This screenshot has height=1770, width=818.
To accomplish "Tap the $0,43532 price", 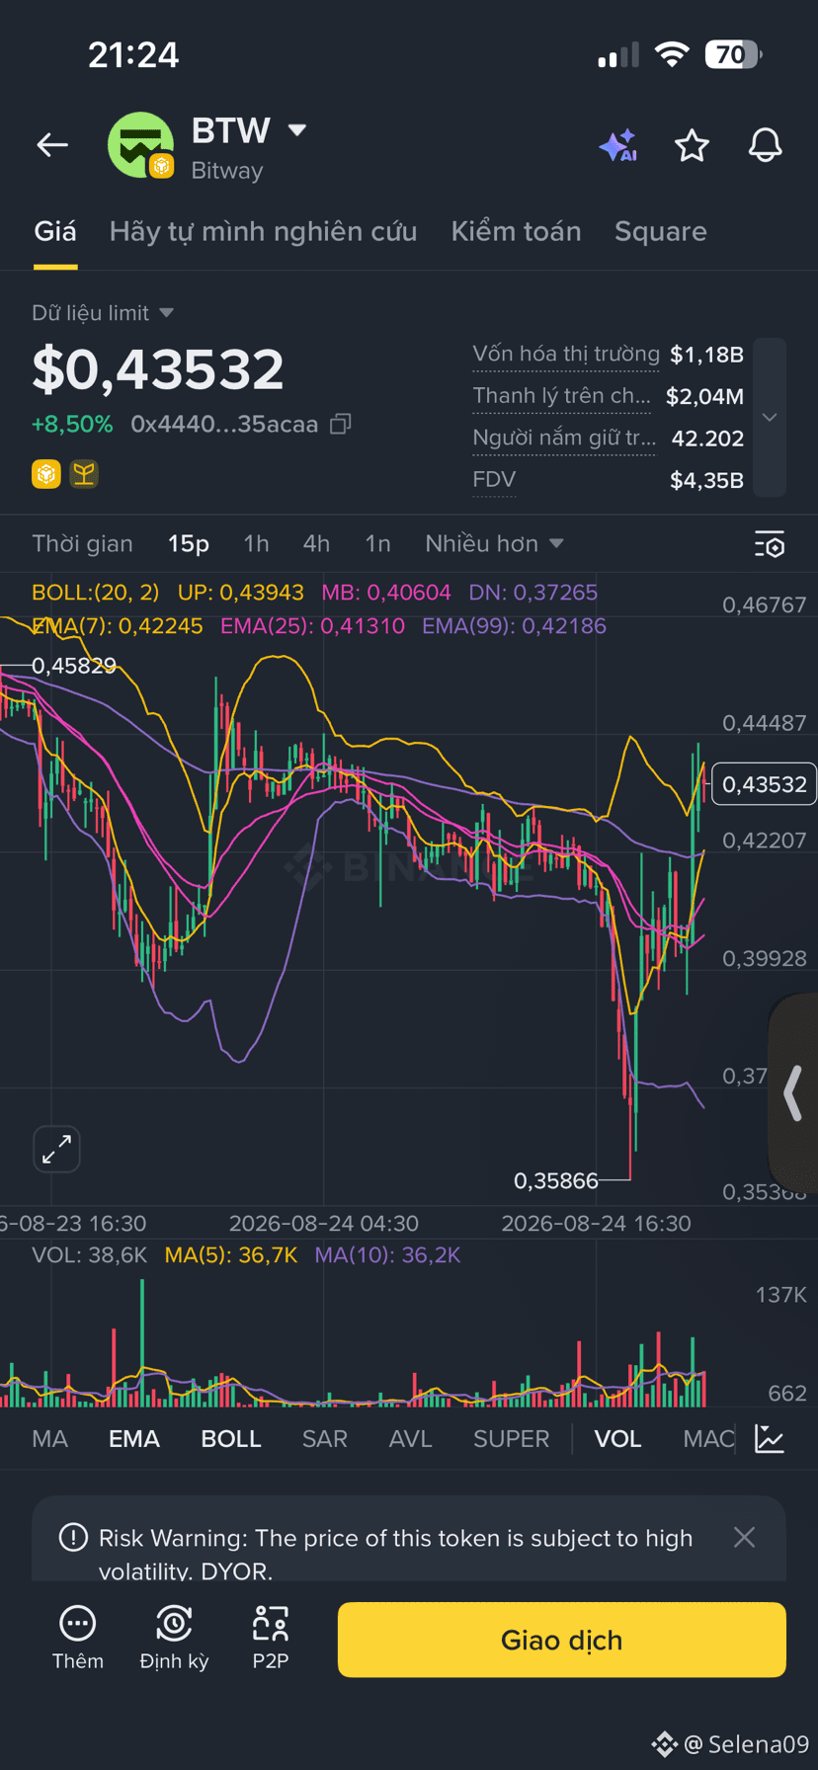I will pos(158,368).
